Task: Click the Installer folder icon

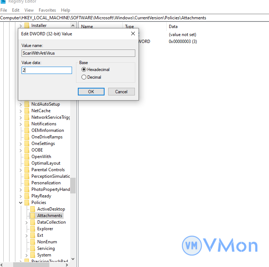Action: [27, 25]
